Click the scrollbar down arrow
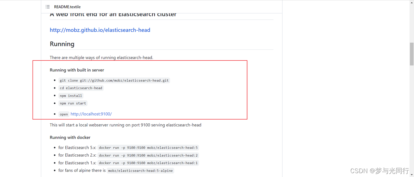Viewport: 414px width, 177px height. (412, 175)
